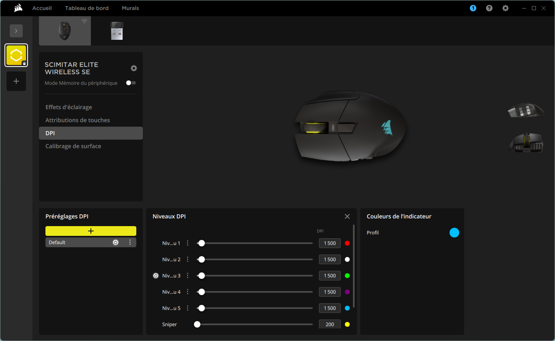This screenshot has height=341, width=555.
Task: Select the Default DPI preset
Action: coord(91,242)
